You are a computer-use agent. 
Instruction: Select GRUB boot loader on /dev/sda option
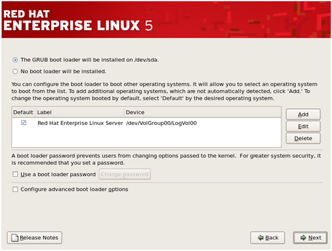15,60
